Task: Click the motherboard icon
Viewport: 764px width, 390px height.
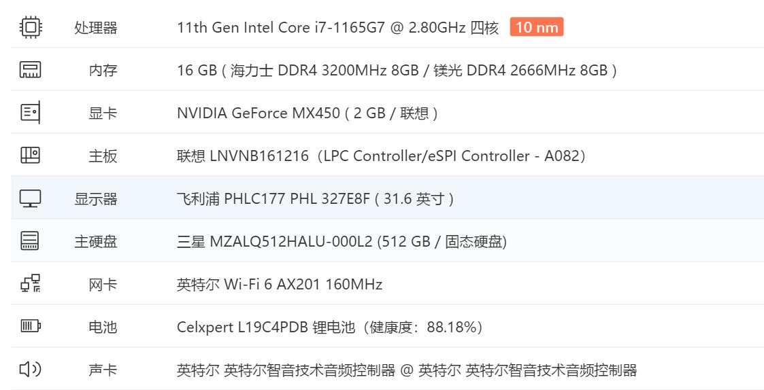Action: point(30,156)
